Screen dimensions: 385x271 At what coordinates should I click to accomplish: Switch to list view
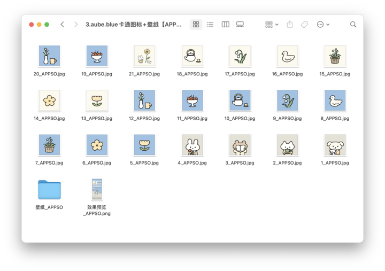click(x=210, y=25)
